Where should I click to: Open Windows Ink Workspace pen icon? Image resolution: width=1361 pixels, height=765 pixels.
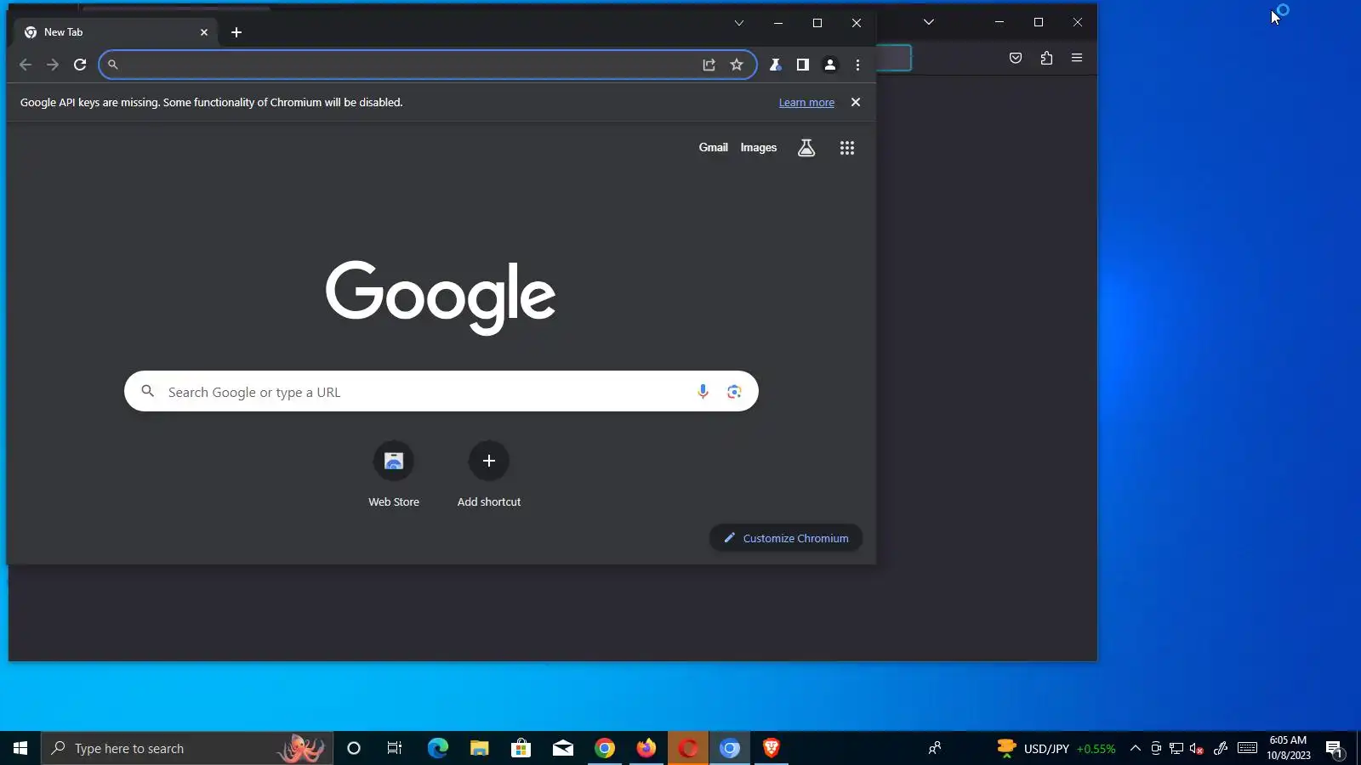pos(1221,748)
